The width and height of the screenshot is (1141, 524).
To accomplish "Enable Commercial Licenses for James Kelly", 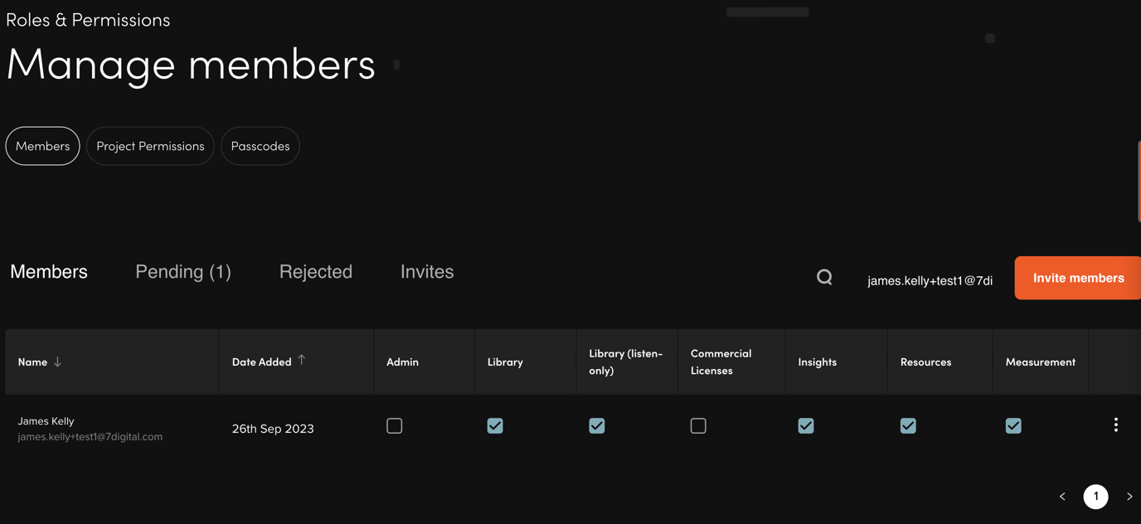I will [x=698, y=425].
